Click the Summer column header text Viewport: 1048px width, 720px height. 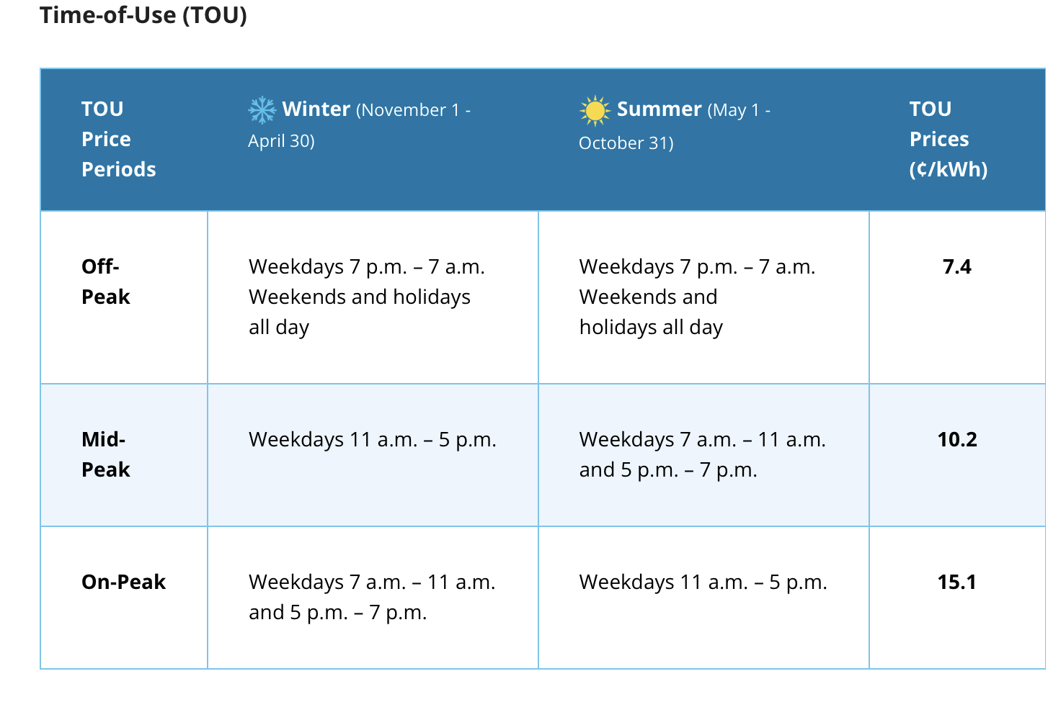pos(675,125)
